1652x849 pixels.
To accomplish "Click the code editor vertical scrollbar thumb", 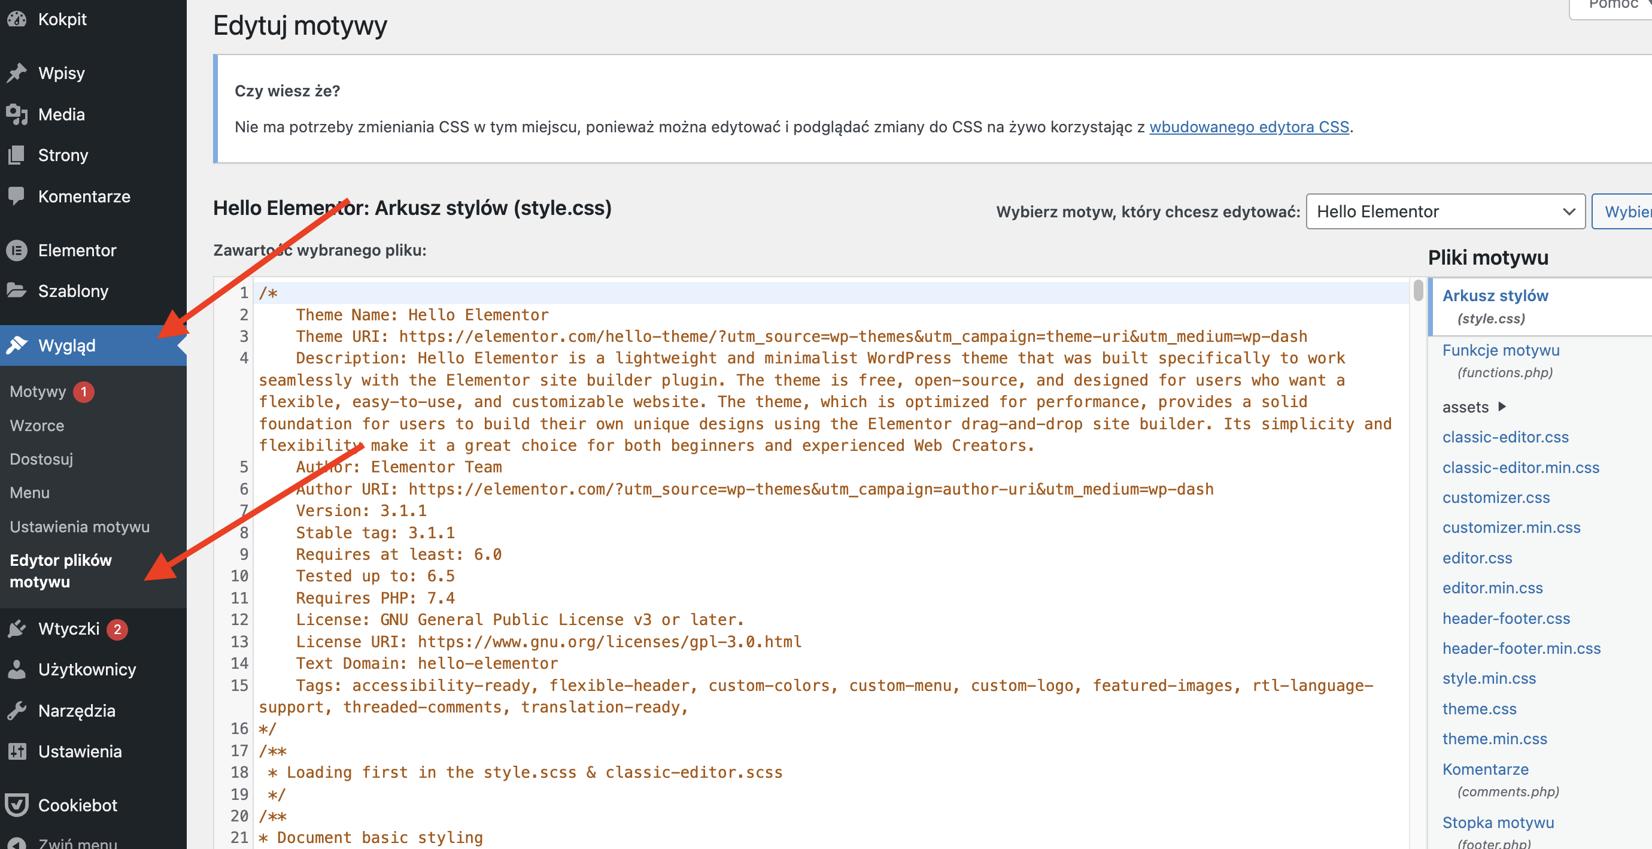I will (1418, 290).
